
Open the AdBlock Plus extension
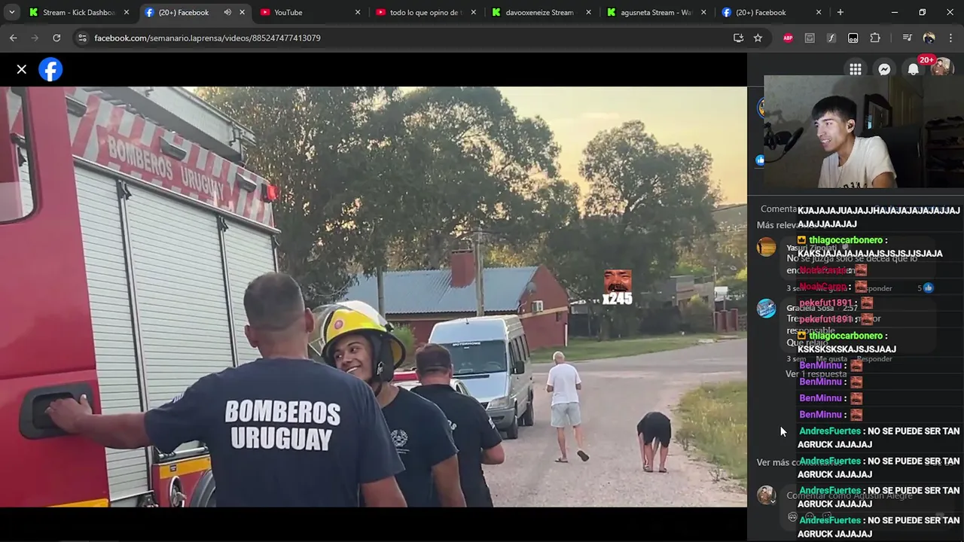(x=788, y=38)
